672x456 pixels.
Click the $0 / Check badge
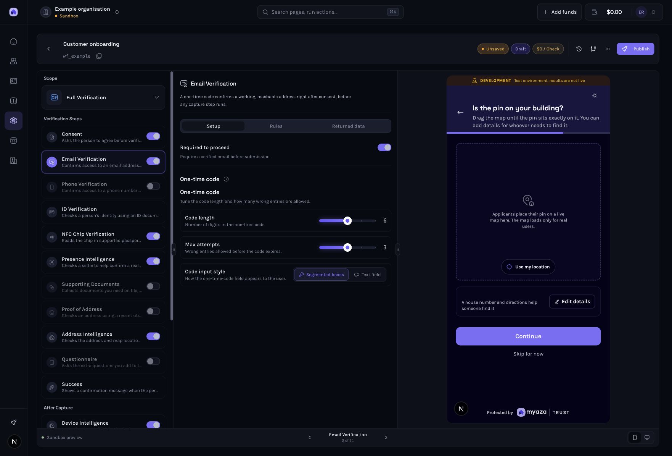click(x=548, y=49)
